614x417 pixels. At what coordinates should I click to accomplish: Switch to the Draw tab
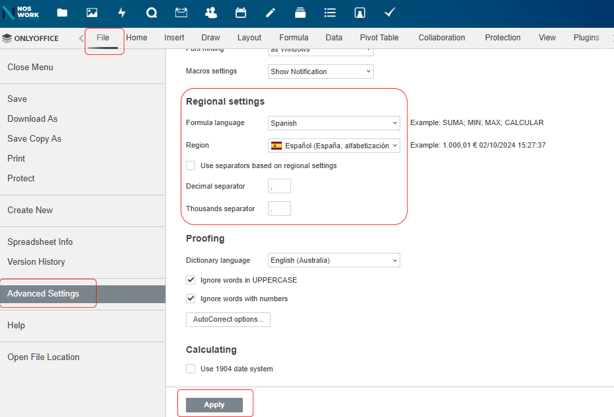tap(210, 38)
